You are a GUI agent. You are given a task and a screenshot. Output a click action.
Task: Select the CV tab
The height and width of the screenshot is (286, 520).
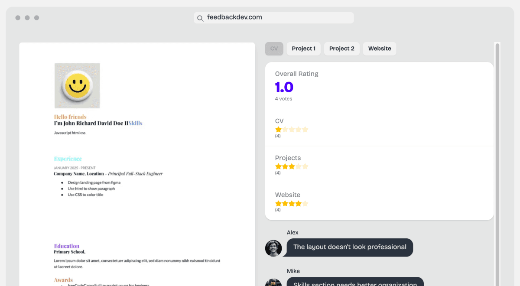pos(274,49)
